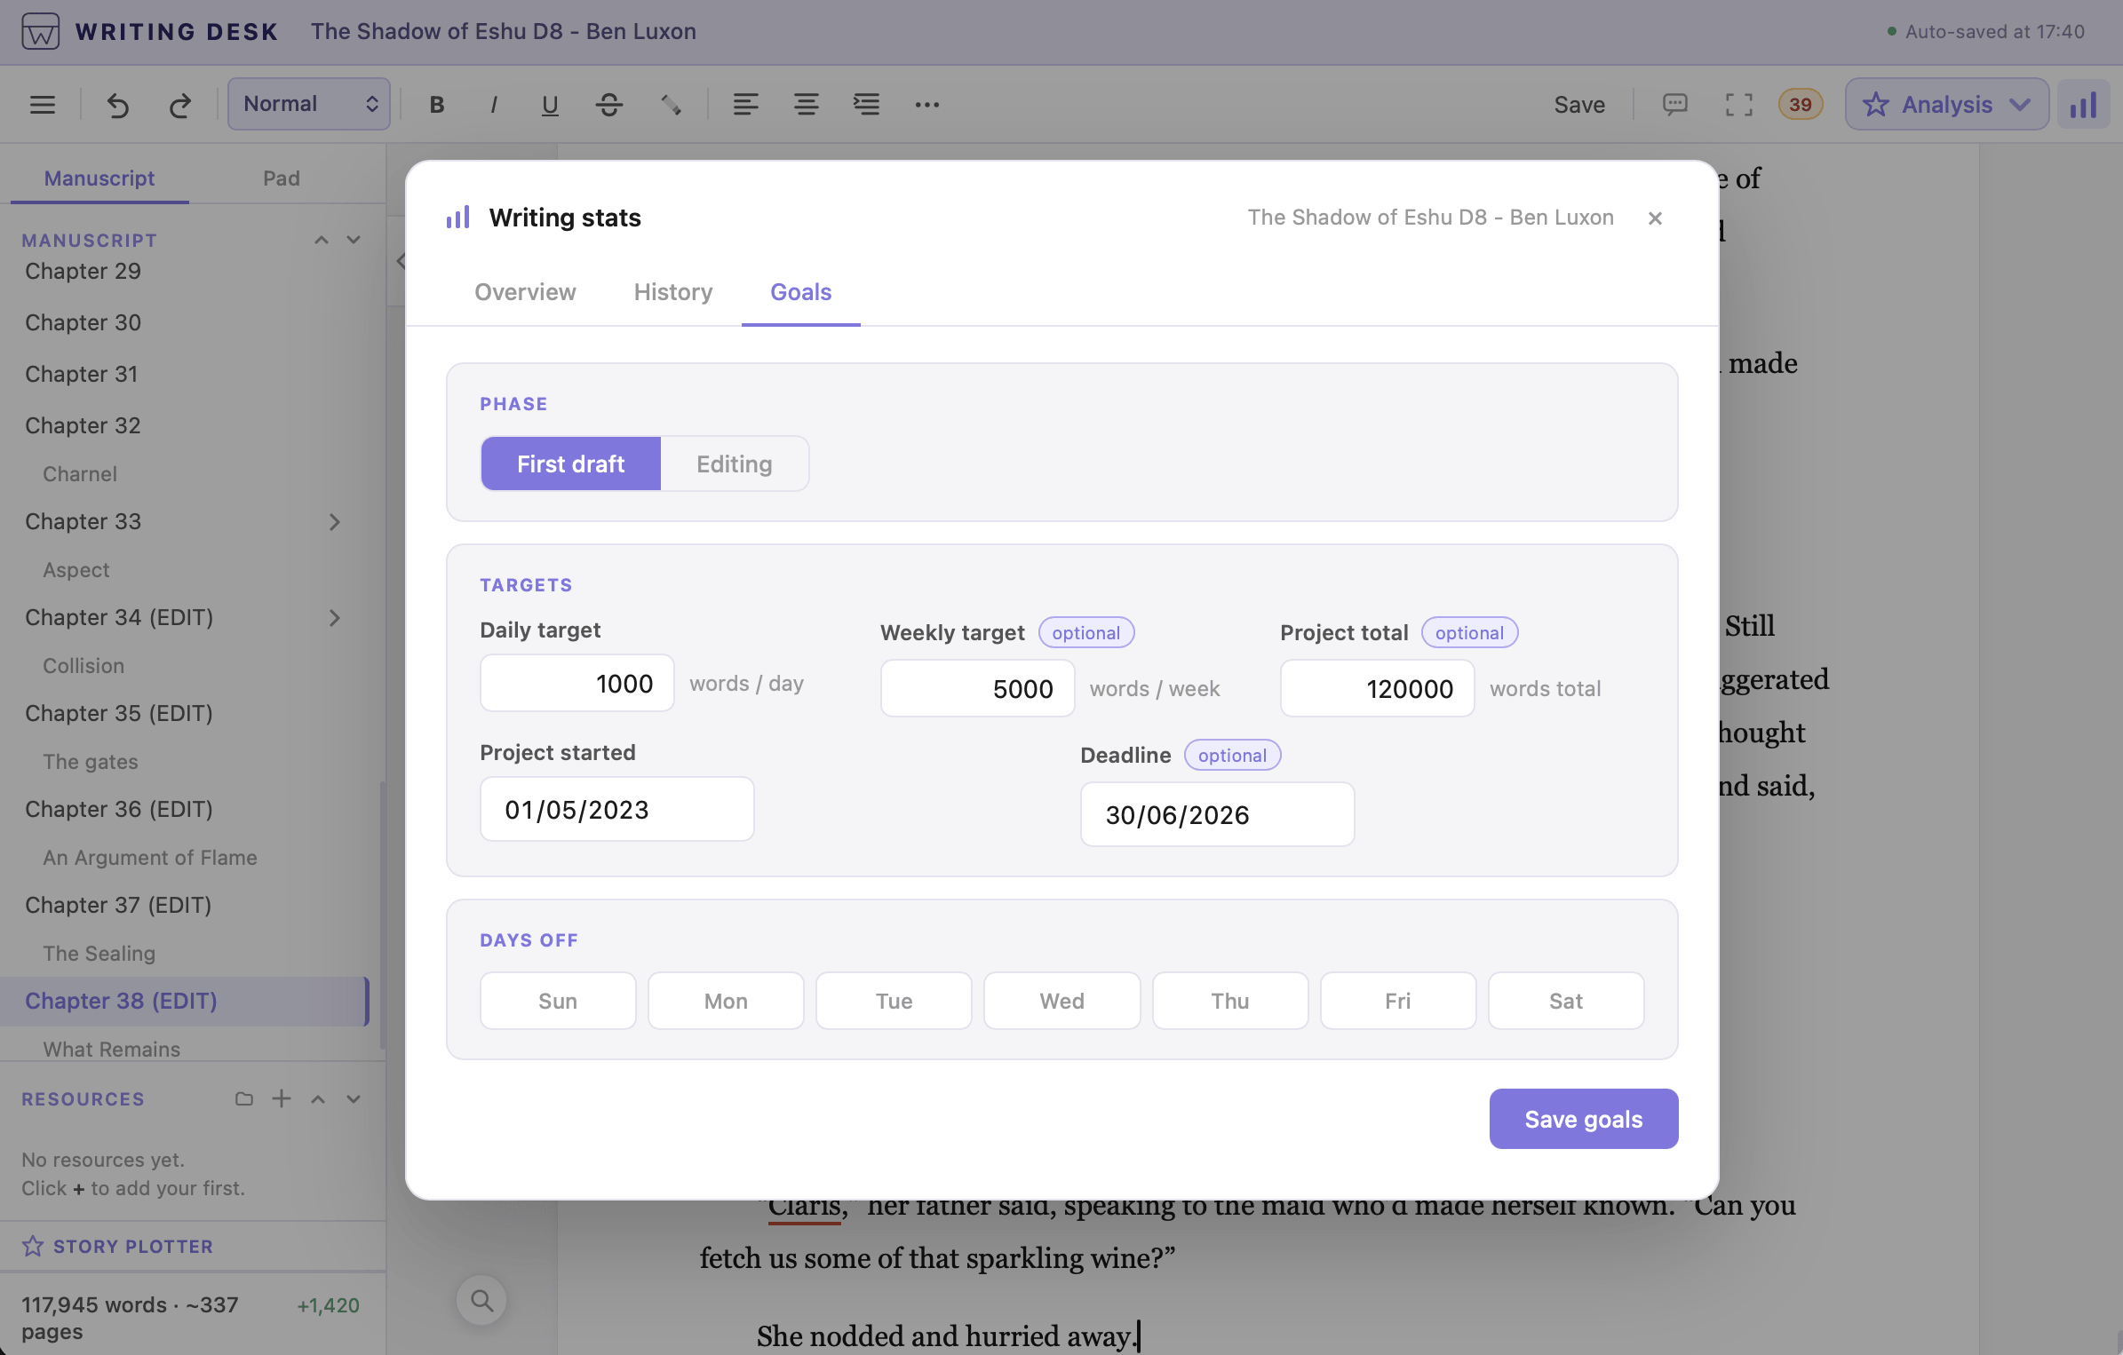
Task: Select Editing phase
Action: pos(734,464)
